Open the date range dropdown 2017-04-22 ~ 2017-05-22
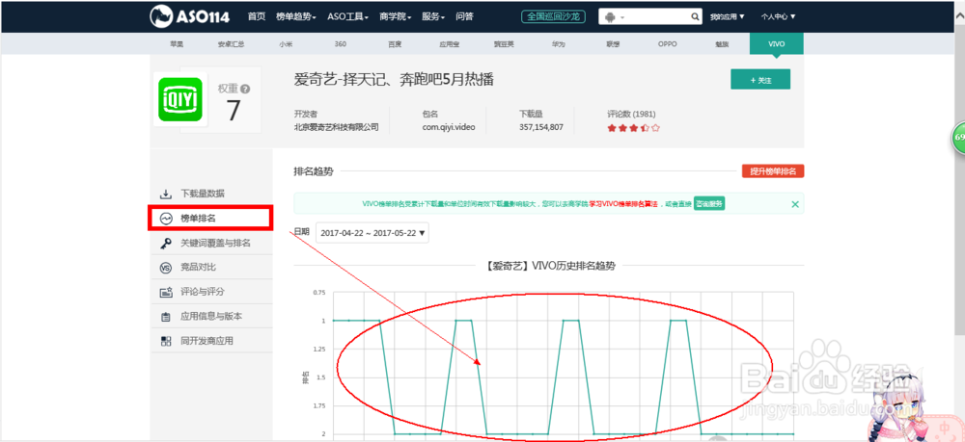965x442 pixels. [x=372, y=233]
